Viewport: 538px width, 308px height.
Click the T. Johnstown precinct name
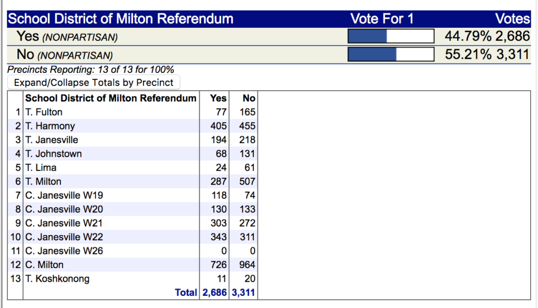pyautogui.click(x=54, y=154)
